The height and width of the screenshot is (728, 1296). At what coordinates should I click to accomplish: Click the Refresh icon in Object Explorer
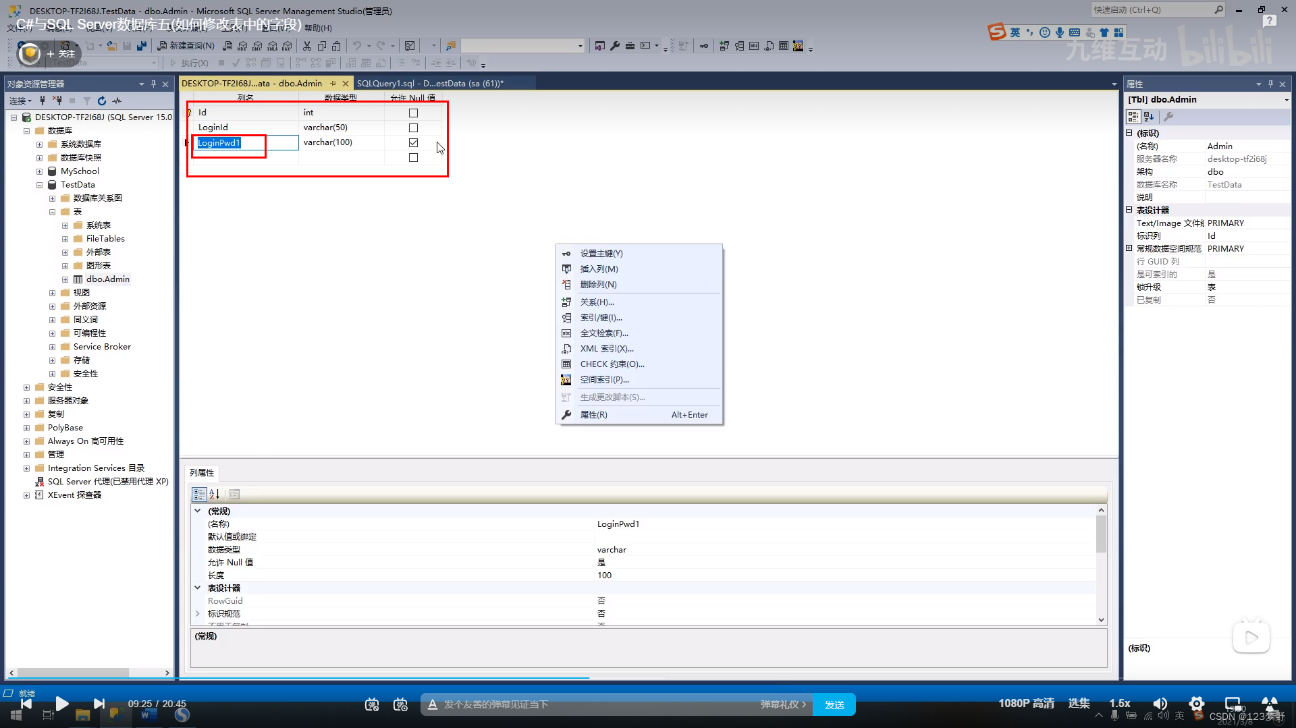(102, 101)
